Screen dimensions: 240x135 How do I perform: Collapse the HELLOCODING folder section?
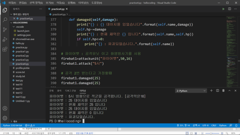point(11,23)
